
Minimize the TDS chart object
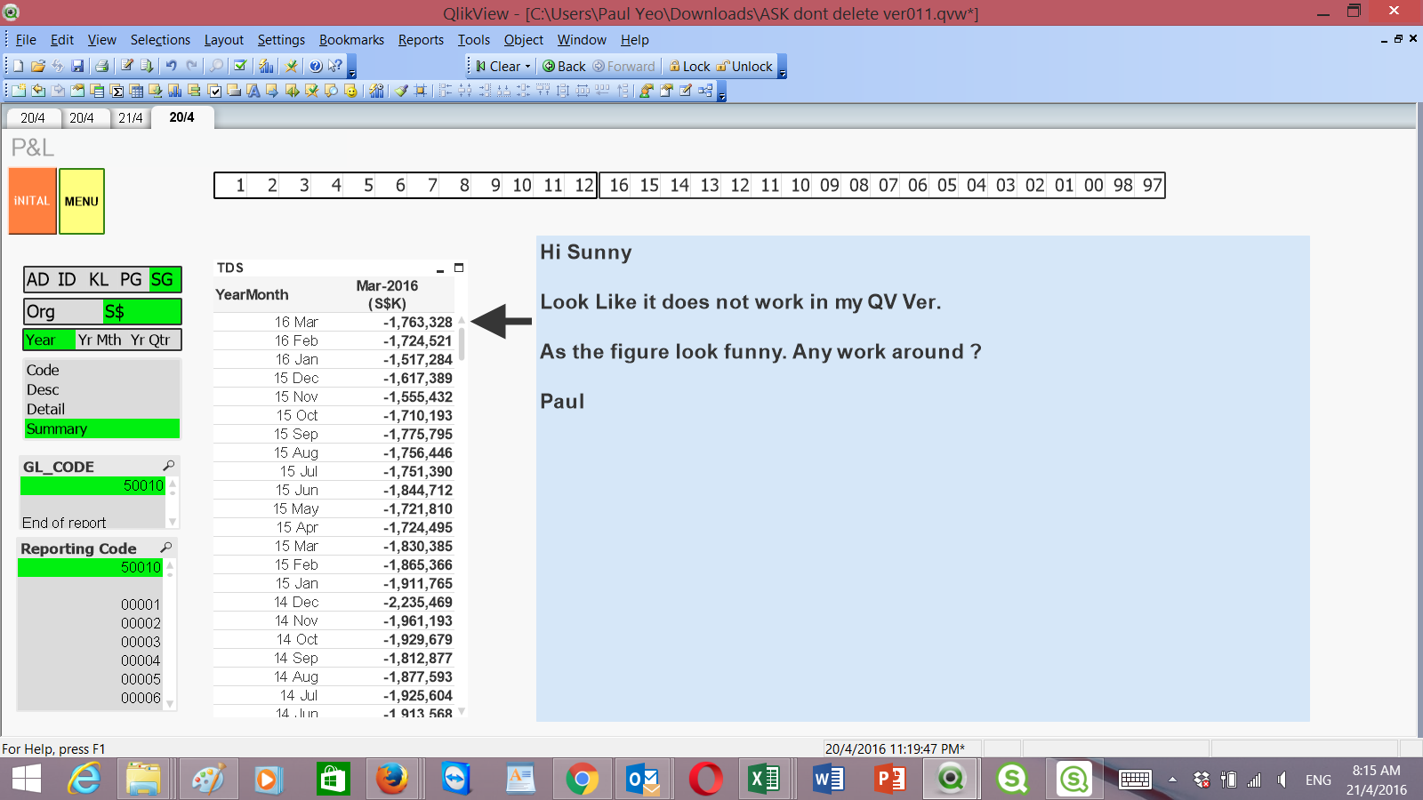(440, 268)
